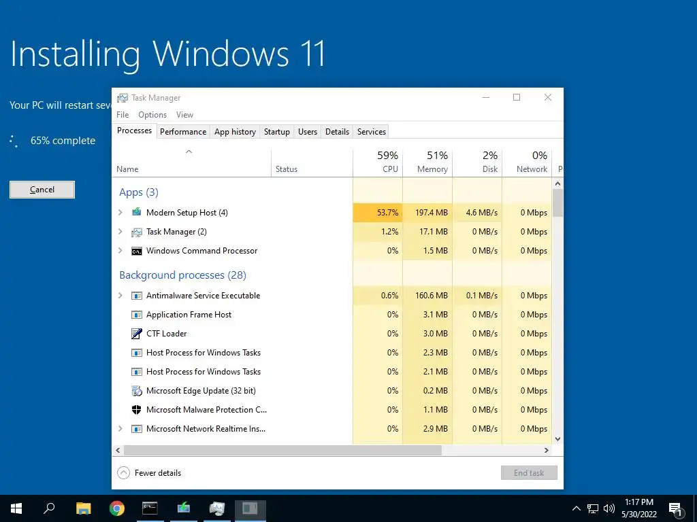Select the Apps (3) group heading

[x=139, y=192]
